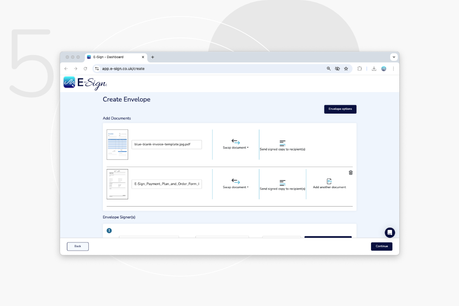The image size is (459, 306).
Task: Open the blue invoice document thumbnail
Action: (x=117, y=145)
